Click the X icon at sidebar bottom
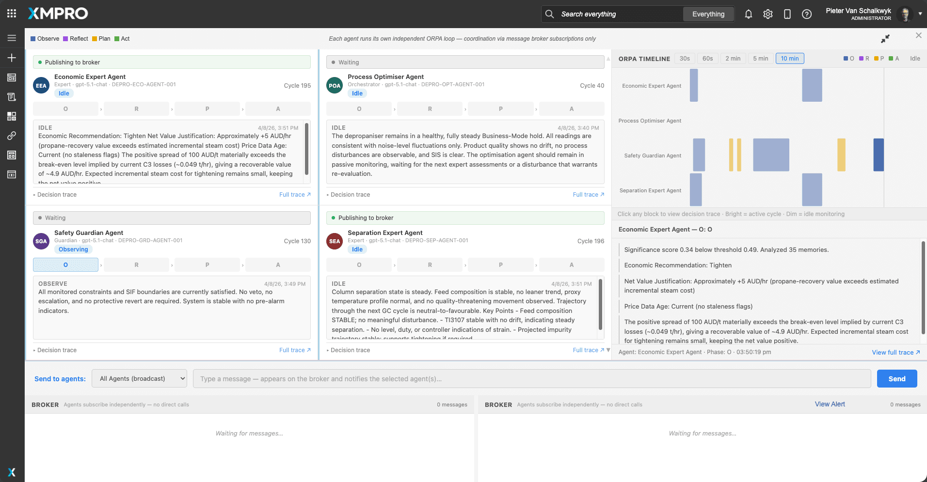The height and width of the screenshot is (482, 927). click(x=12, y=472)
